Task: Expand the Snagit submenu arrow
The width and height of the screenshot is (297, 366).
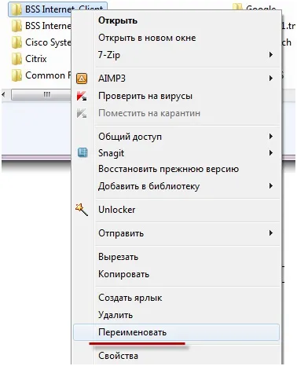Action: (x=271, y=153)
